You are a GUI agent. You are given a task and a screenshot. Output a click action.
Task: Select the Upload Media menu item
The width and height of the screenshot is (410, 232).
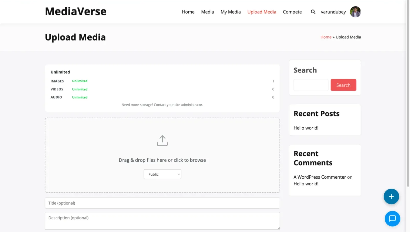[x=262, y=12]
